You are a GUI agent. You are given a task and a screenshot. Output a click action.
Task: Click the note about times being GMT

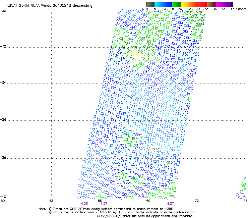(106, 209)
